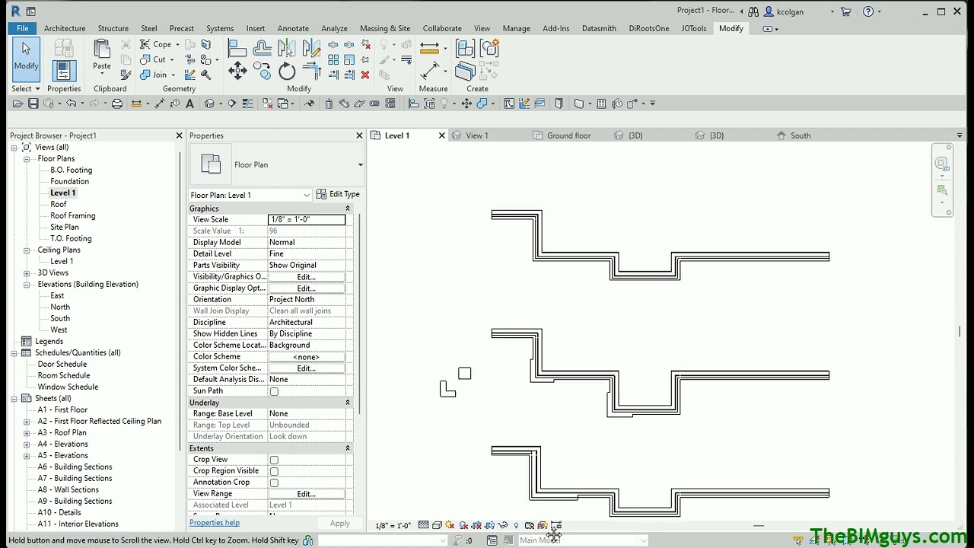Open the Properties help link
The width and height of the screenshot is (974, 548).
click(215, 523)
